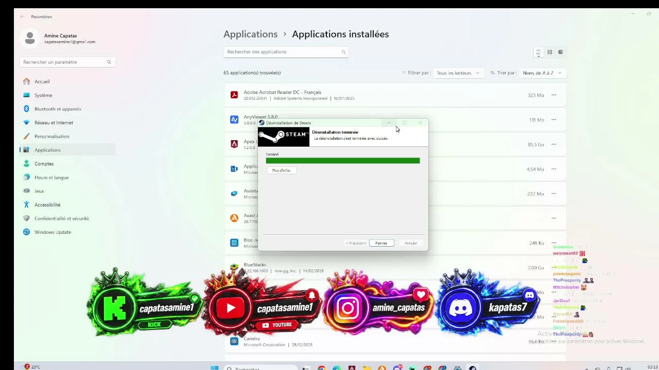Click Fermer in the Steam uninstall dialog

pos(381,243)
